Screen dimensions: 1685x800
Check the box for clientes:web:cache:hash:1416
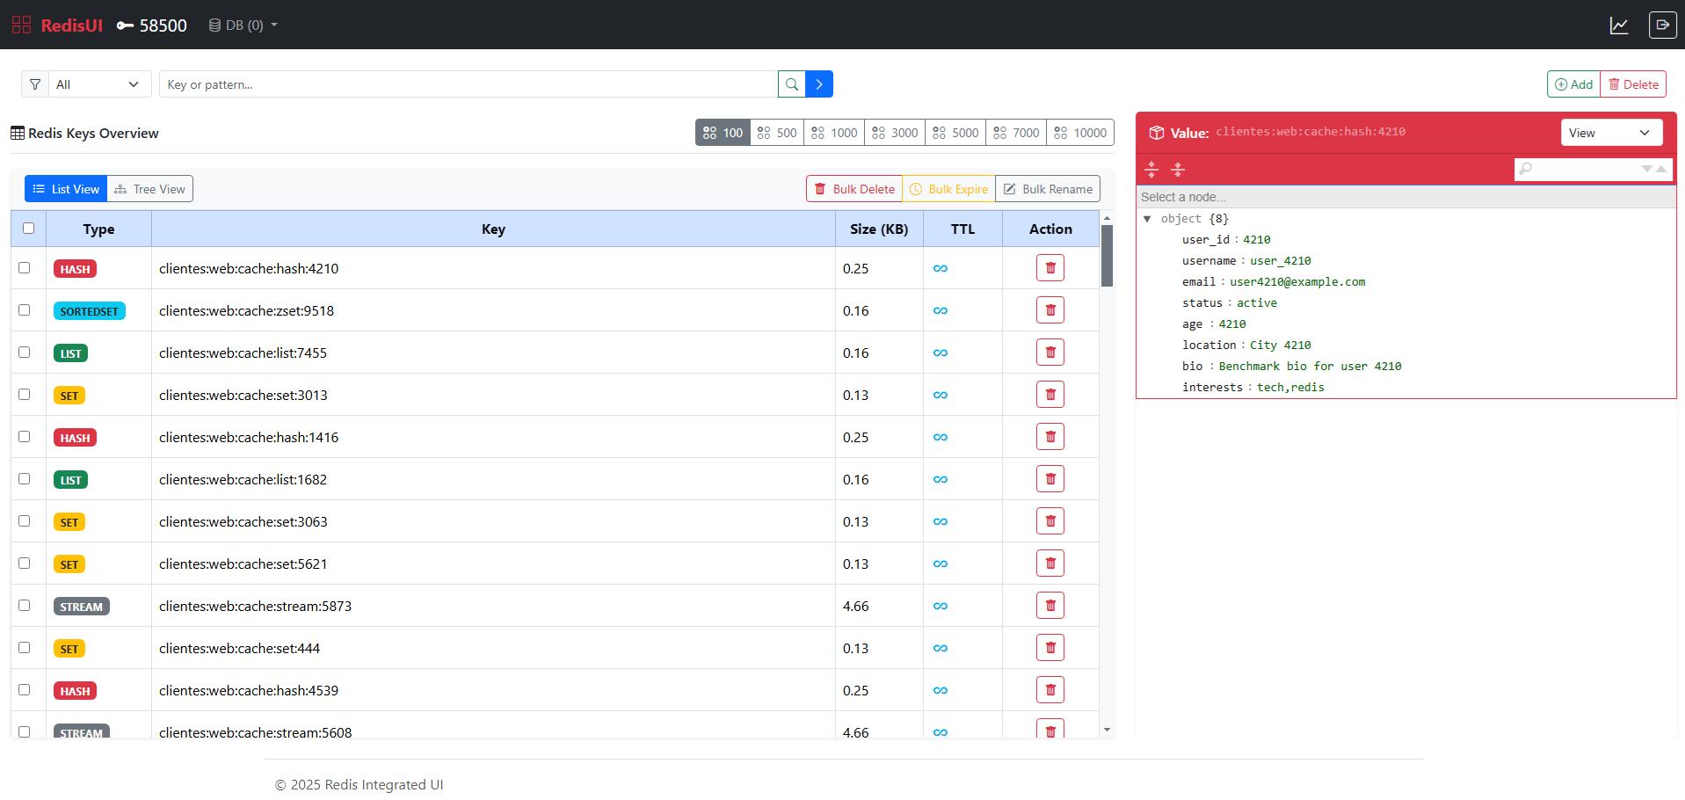coord(24,436)
